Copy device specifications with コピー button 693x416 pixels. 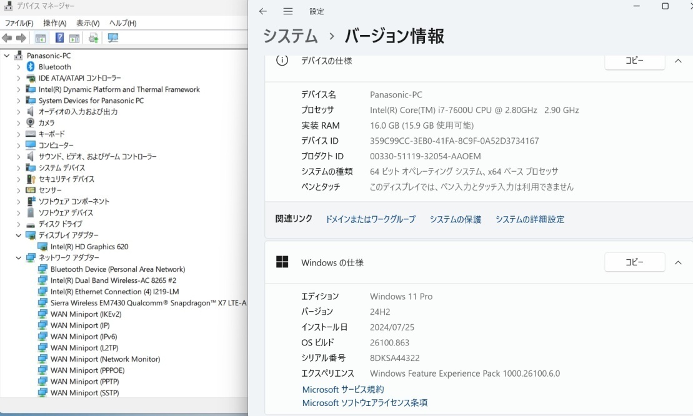click(x=634, y=61)
